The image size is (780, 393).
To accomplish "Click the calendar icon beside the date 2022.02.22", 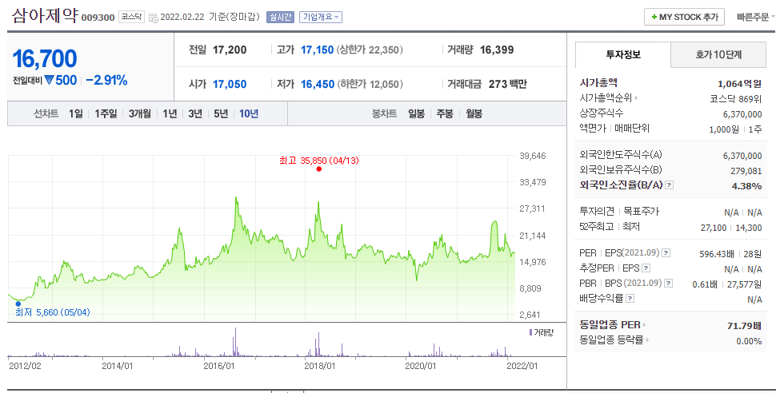I will 154,18.
